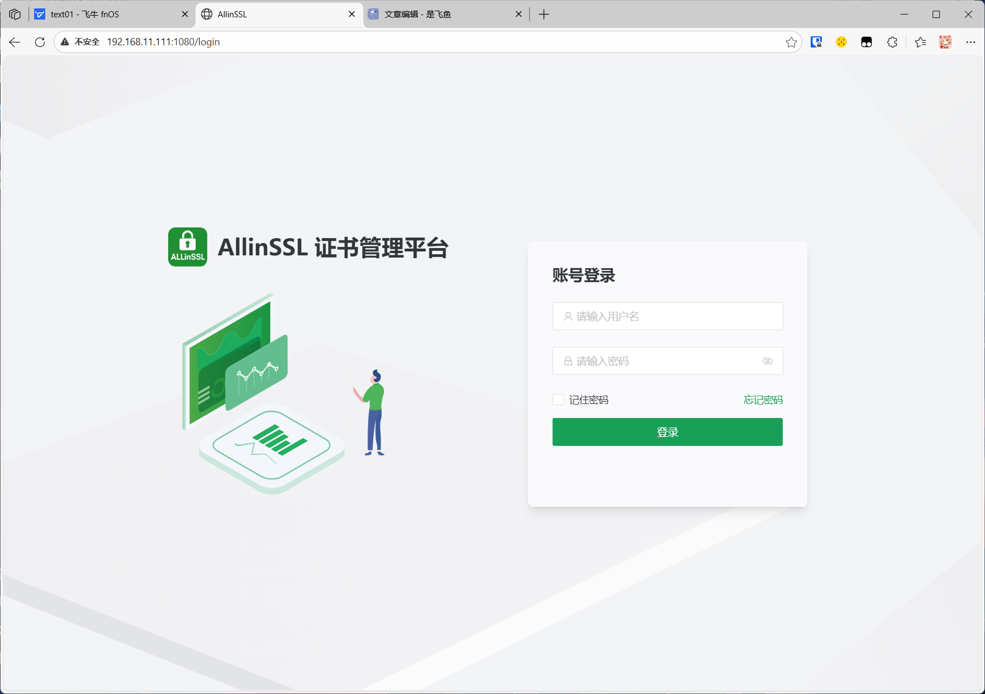Open the favorites list icon
This screenshot has width=985, height=694.
[x=920, y=42]
